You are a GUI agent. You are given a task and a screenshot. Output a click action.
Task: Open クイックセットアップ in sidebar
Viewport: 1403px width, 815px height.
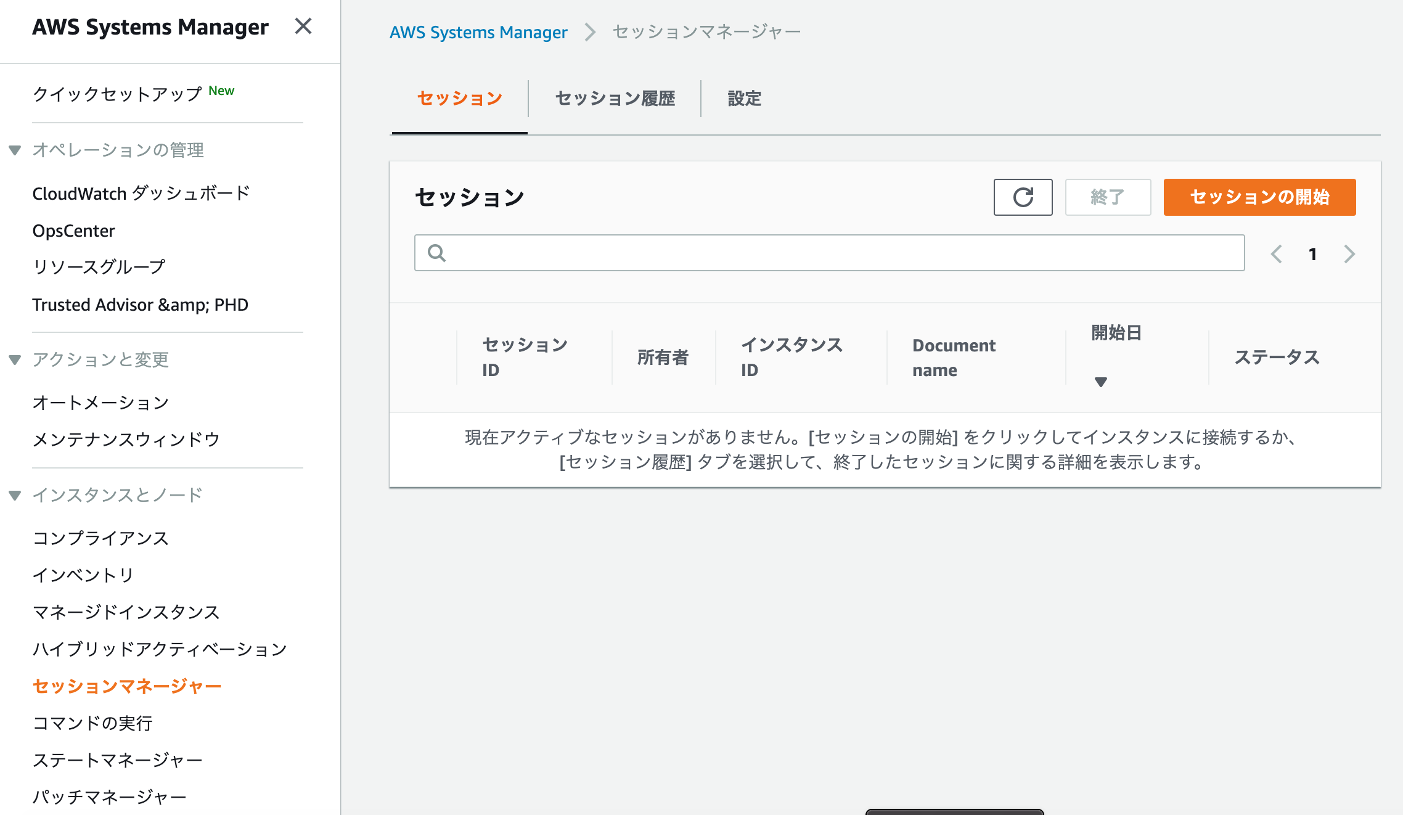(x=117, y=94)
